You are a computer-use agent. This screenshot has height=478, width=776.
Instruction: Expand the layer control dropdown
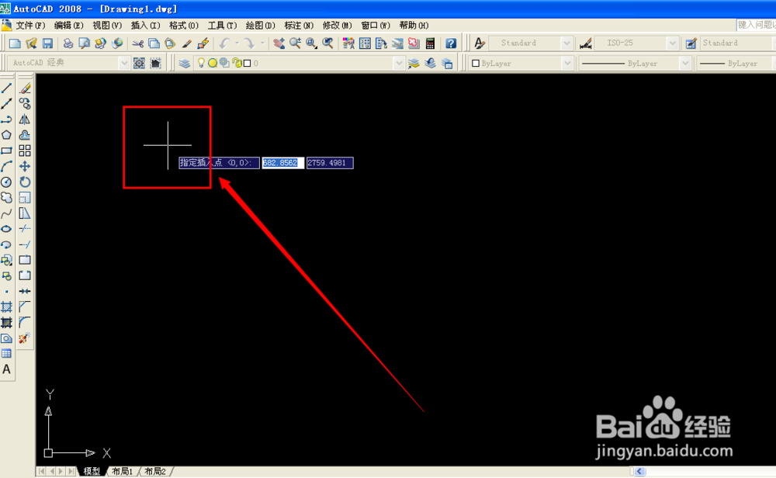tap(399, 63)
